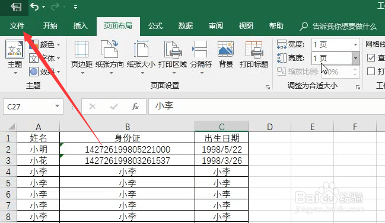The image size is (385, 223).
Task: Select column E header
Action: (312, 127)
